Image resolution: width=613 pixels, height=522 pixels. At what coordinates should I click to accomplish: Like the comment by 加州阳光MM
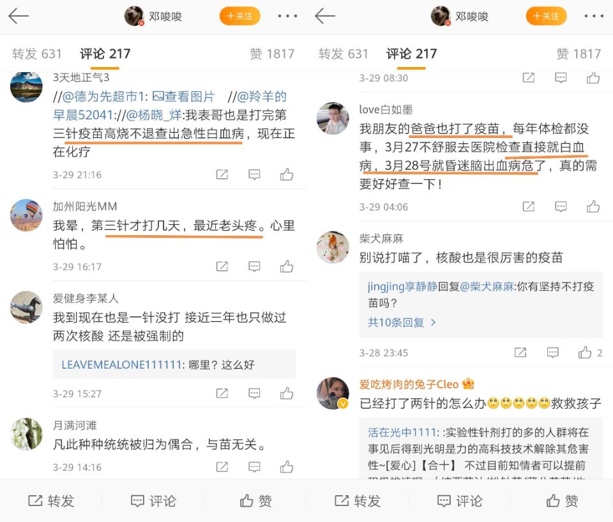point(287,266)
